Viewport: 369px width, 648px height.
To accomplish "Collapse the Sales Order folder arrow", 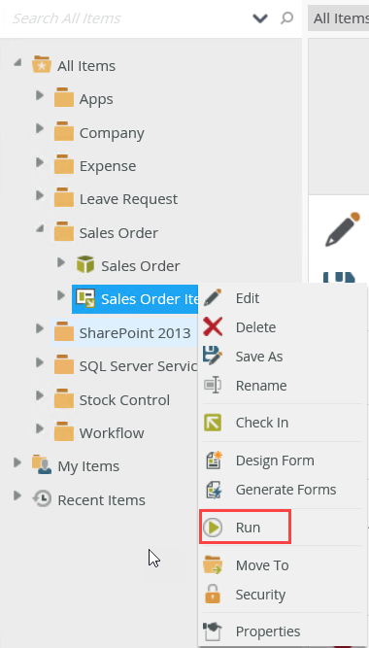I will point(40,227).
